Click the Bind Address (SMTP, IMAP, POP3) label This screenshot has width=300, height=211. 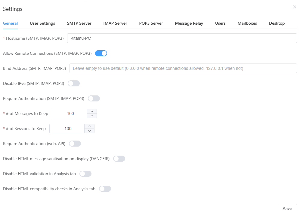pyautogui.click(x=34, y=68)
